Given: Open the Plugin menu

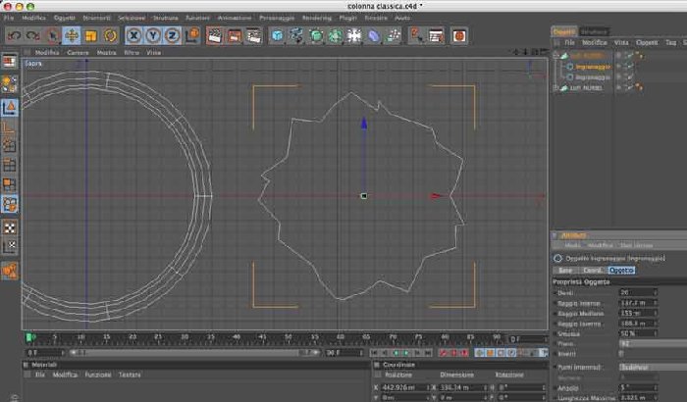Looking at the screenshot, I should pos(347,18).
